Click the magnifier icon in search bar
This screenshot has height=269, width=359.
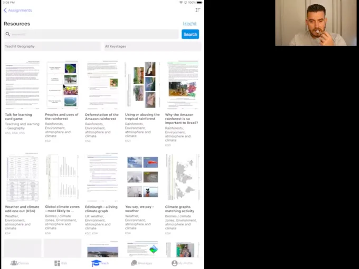(x=7, y=34)
